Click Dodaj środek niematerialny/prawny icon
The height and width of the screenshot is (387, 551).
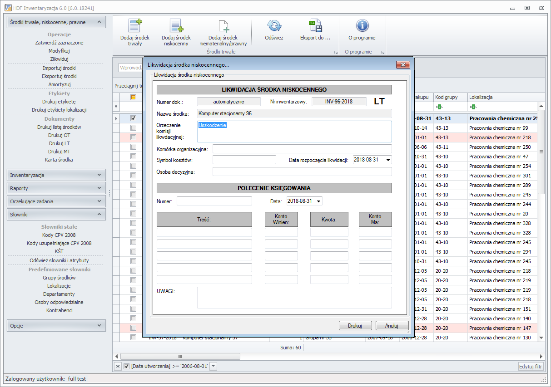(x=223, y=26)
